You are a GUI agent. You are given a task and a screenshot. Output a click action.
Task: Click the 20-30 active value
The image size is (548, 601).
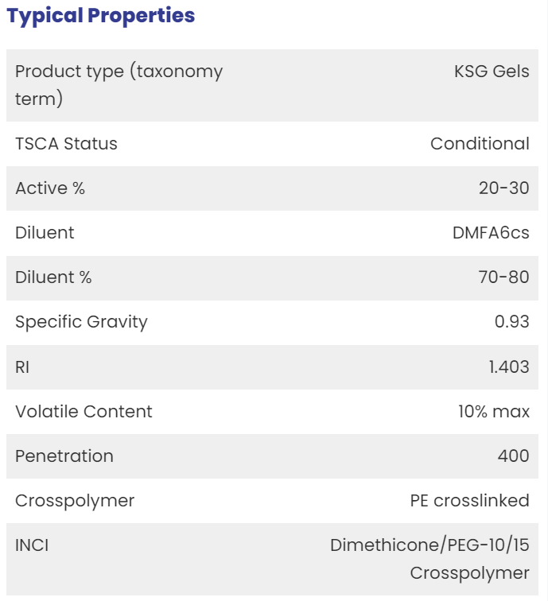(504, 188)
